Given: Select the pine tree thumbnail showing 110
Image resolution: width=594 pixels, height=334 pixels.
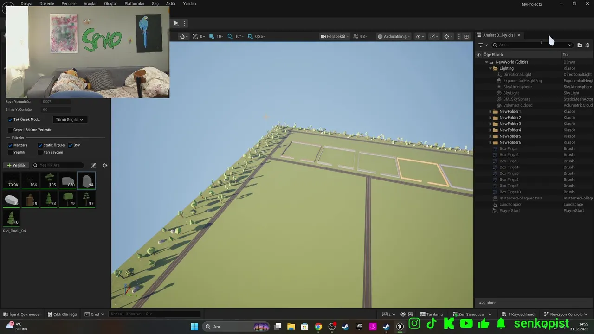Looking at the screenshot, I should [11, 218].
